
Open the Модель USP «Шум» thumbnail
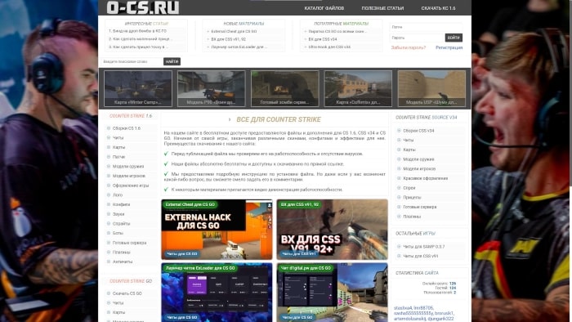(x=431, y=88)
